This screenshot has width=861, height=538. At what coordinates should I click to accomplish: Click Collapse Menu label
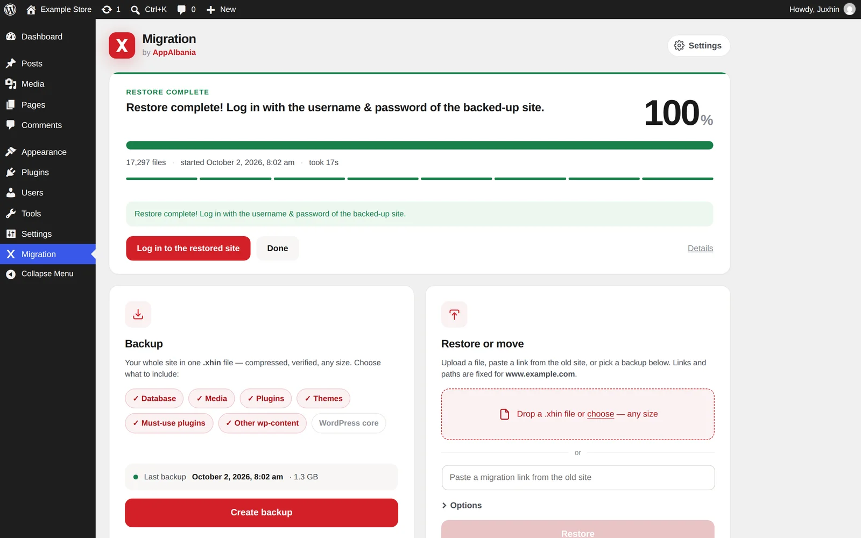[47, 274]
